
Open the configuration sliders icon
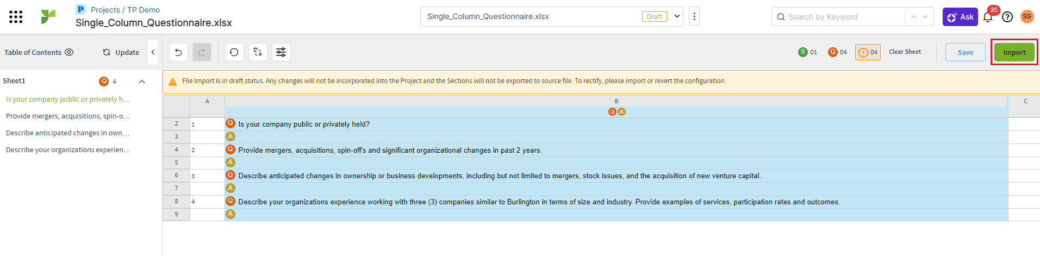coord(281,52)
